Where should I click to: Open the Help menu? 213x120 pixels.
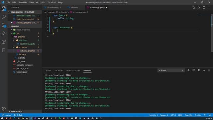[x=60, y=2]
